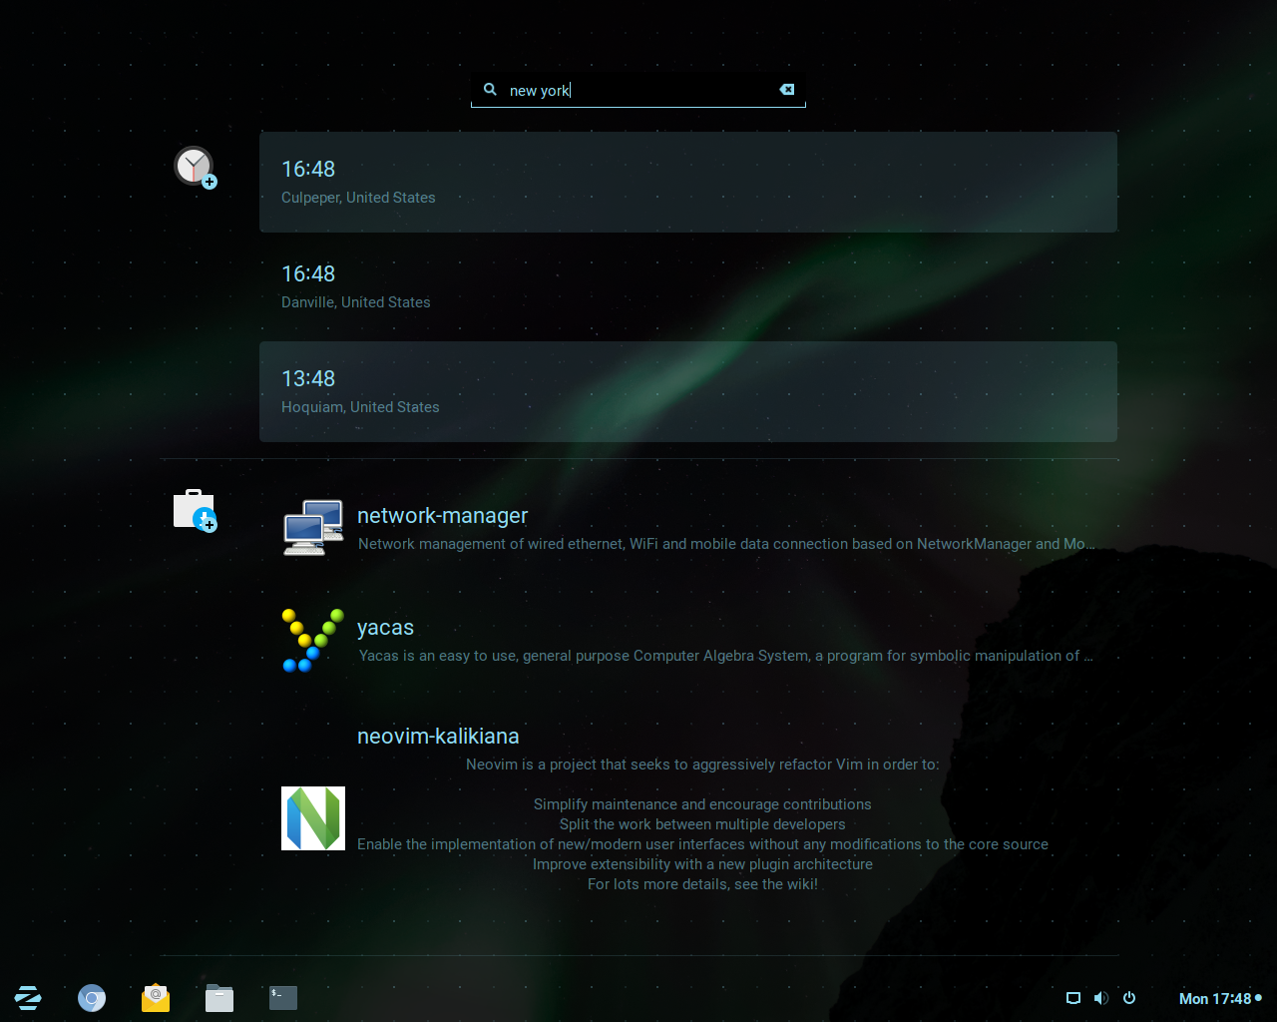
Task: Open the Software search provider icon
Action: (x=195, y=510)
